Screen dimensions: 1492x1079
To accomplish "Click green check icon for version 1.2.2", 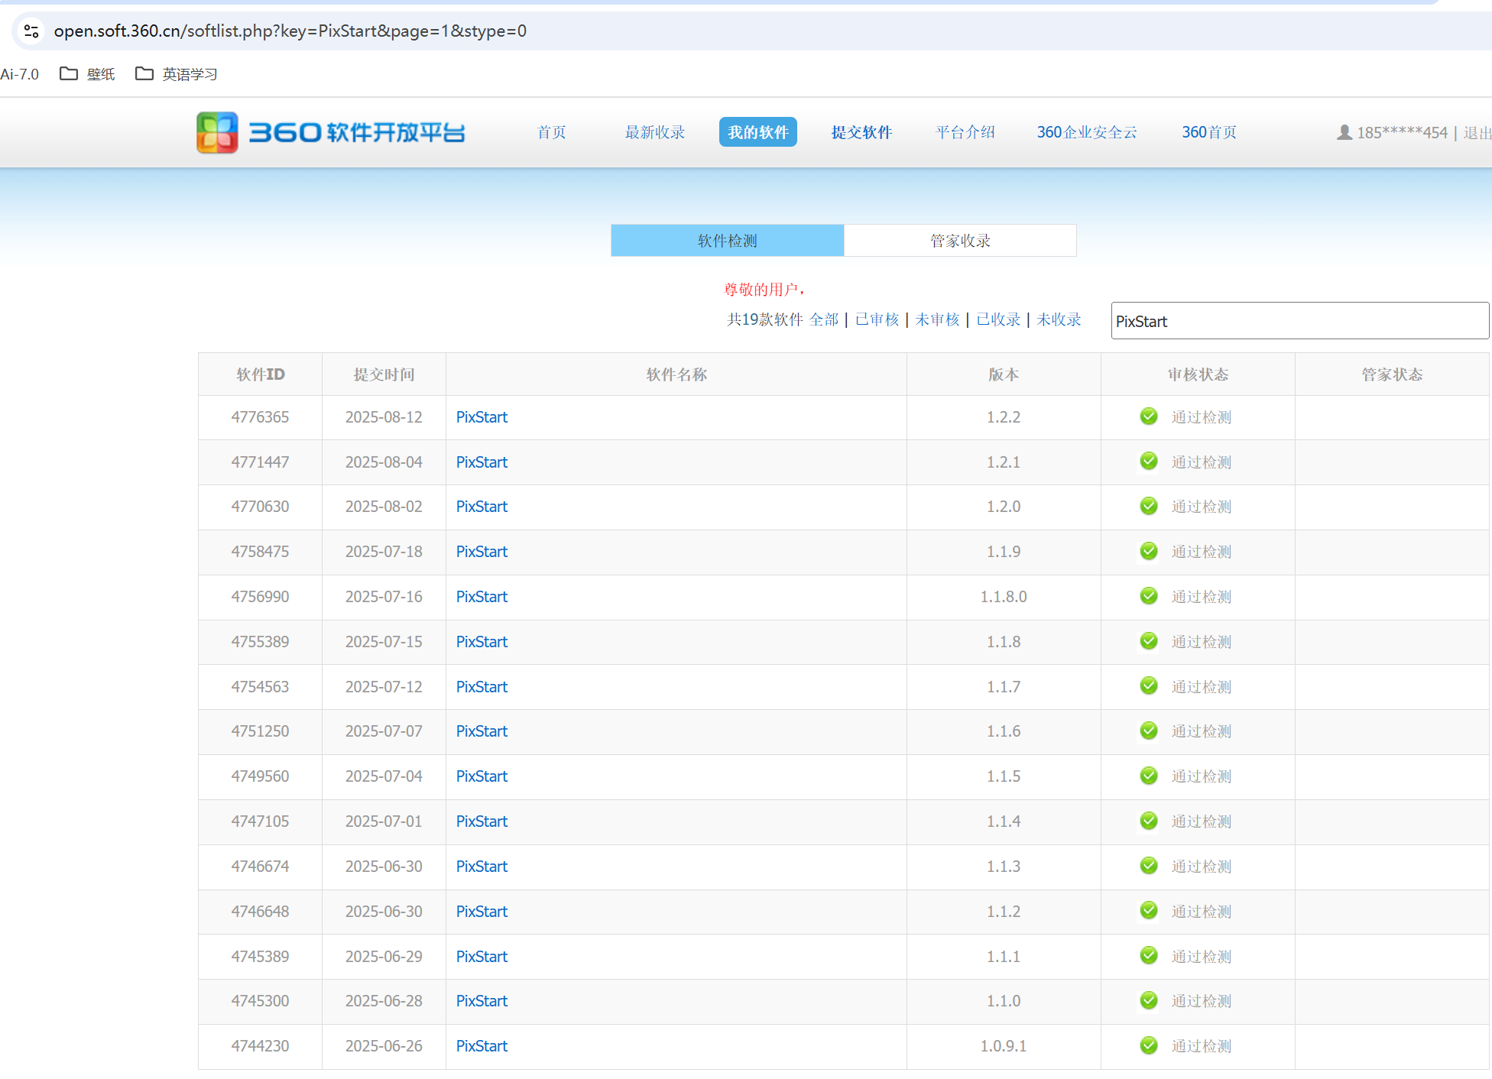I will [1148, 416].
